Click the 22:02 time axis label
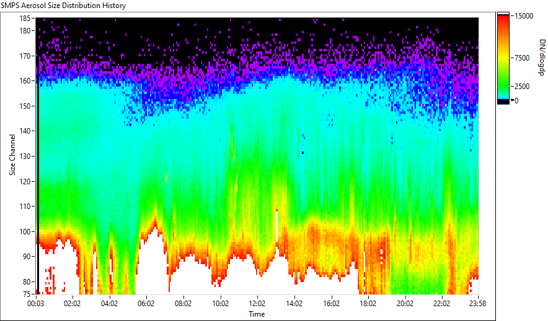The height and width of the screenshot is (321, 548). (x=442, y=304)
